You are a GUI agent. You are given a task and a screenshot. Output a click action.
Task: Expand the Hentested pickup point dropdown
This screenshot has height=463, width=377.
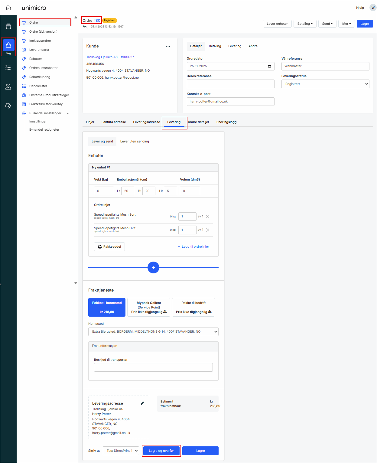click(153, 332)
